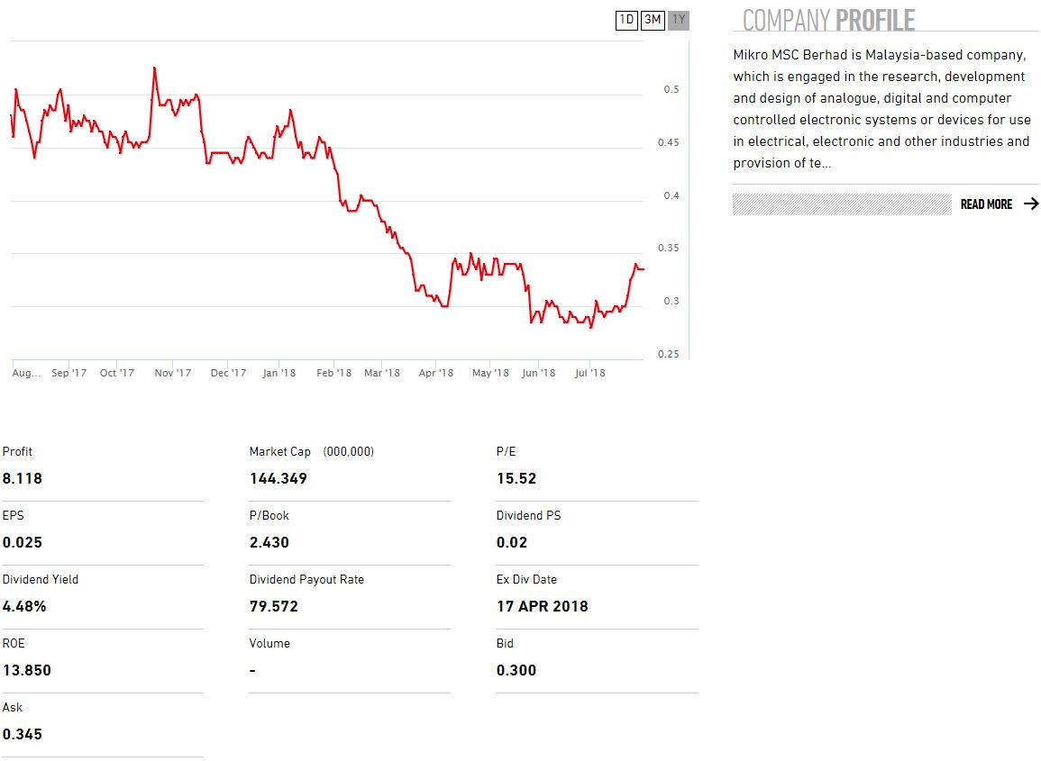The height and width of the screenshot is (761, 1041).
Task: Click the P/E value 15.52
Action: coord(516,478)
